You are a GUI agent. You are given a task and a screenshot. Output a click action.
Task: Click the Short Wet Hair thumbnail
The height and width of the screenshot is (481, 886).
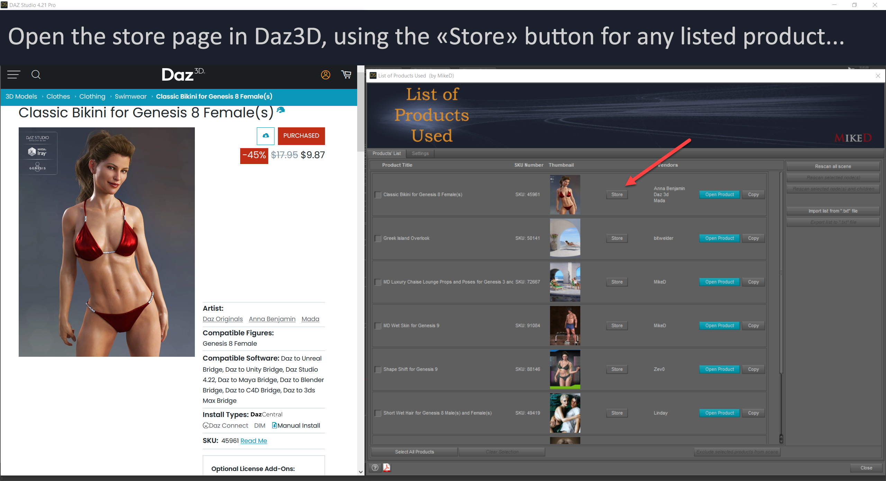coord(565,413)
